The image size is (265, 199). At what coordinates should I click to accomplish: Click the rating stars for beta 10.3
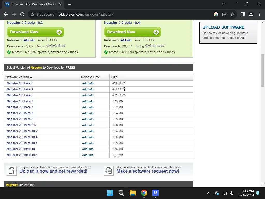(x=56, y=46)
